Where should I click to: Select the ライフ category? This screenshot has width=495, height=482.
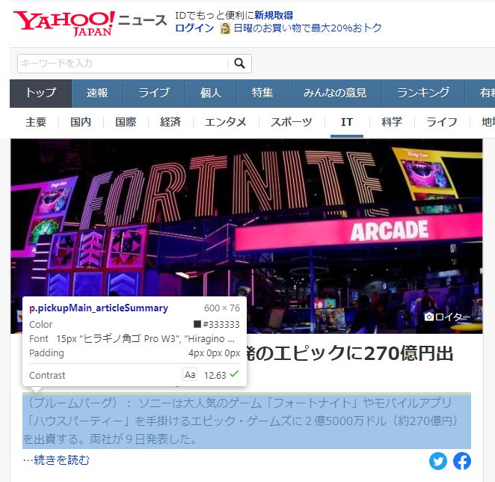pos(442,122)
